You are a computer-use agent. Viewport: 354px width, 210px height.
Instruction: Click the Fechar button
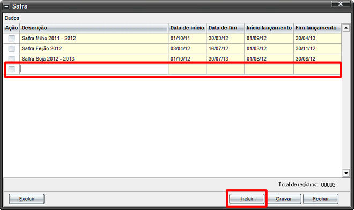click(321, 199)
